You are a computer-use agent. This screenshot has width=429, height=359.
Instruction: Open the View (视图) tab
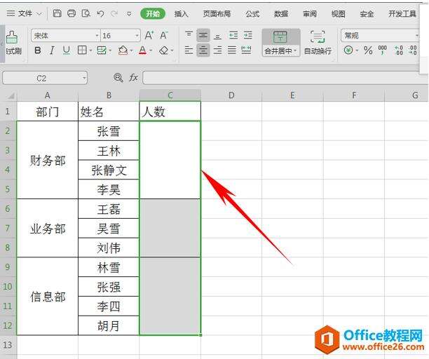(338, 14)
